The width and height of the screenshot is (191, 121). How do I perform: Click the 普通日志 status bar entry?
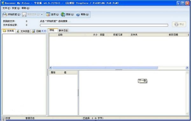tap(30, 118)
